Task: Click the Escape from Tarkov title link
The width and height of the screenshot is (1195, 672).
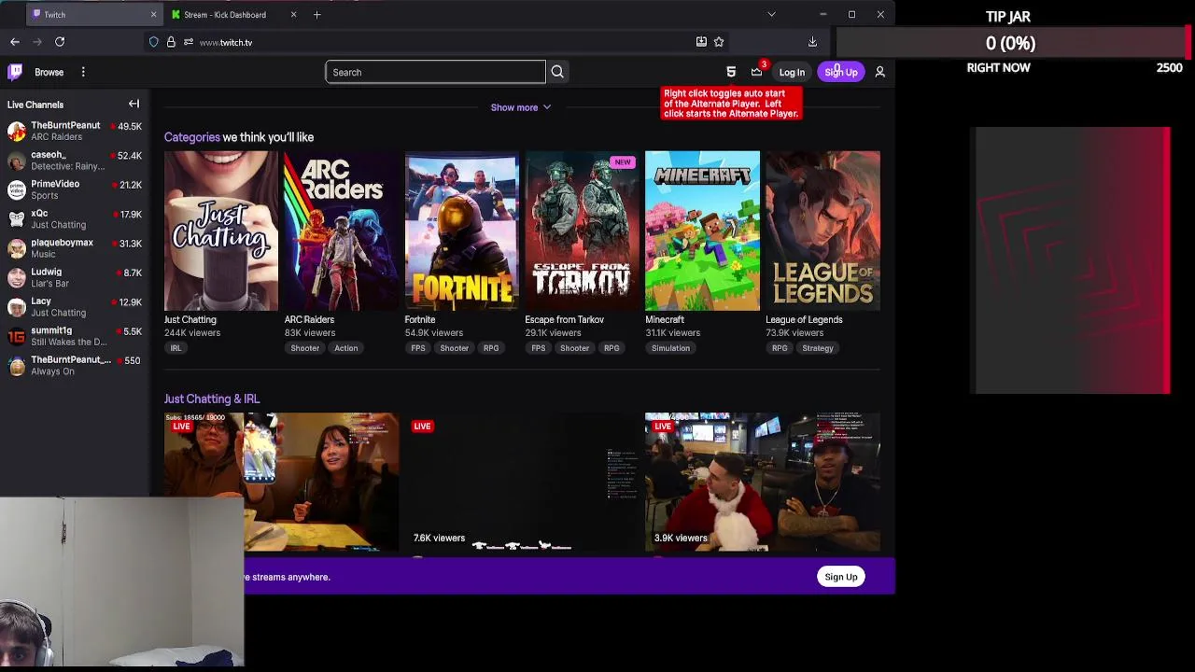Action: click(x=565, y=319)
